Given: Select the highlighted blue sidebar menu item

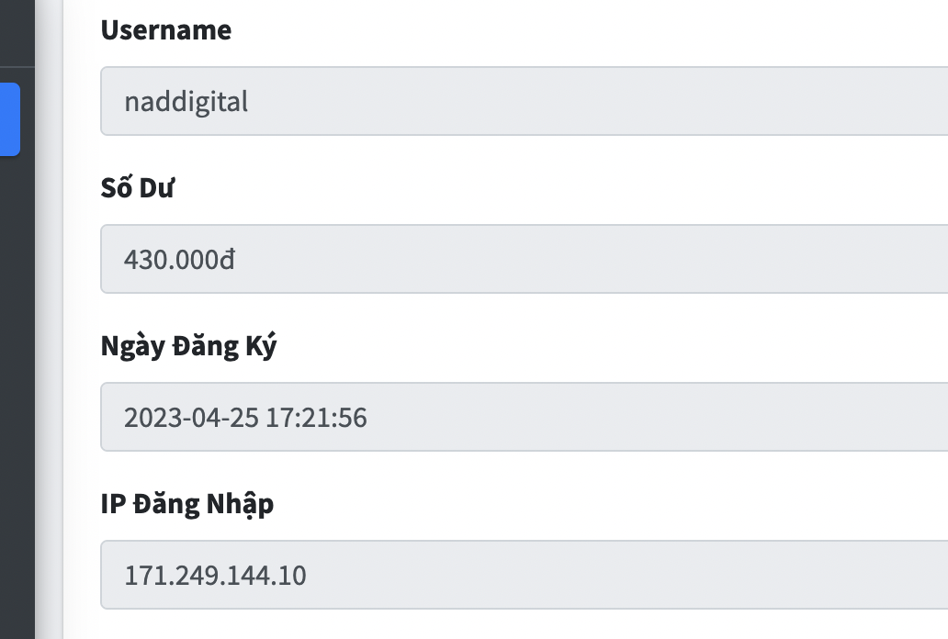Looking at the screenshot, I should click(9, 119).
